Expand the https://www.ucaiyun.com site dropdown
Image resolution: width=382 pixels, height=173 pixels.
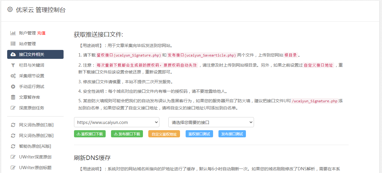[117, 122]
